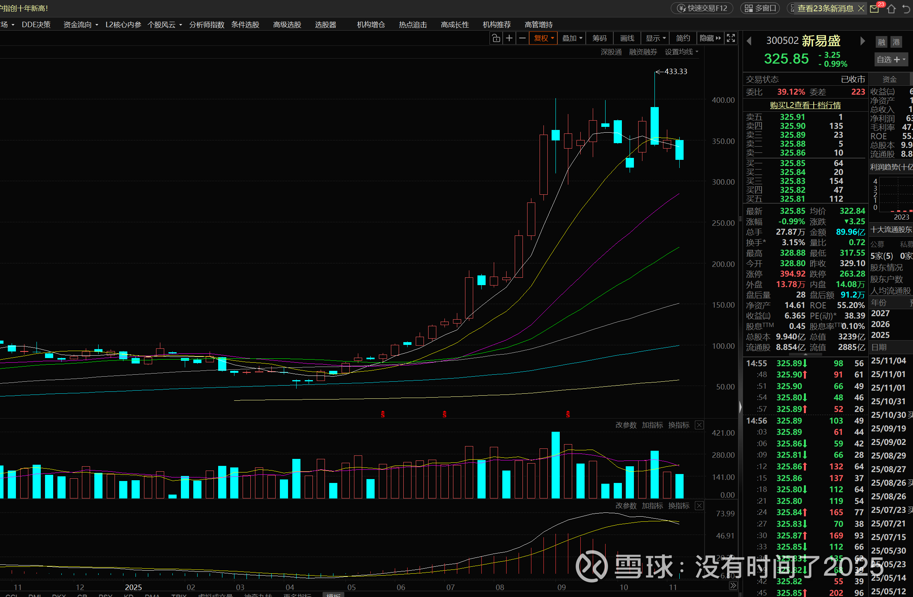Zoom in chart with plus icon
The width and height of the screenshot is (913, 597).
click(x=509, y=38)
